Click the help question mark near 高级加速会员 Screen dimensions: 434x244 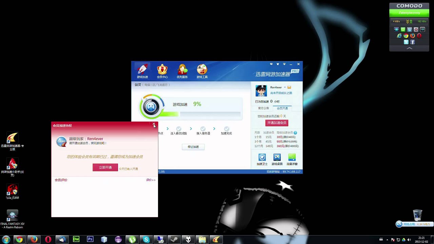pyautogui.click(x=295, y=133)
